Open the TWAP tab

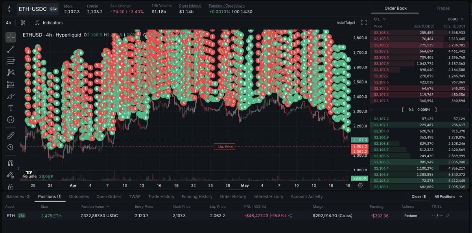pos(135,196)
